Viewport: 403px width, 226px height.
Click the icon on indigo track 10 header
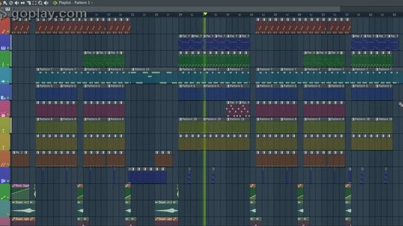(3, 181)
